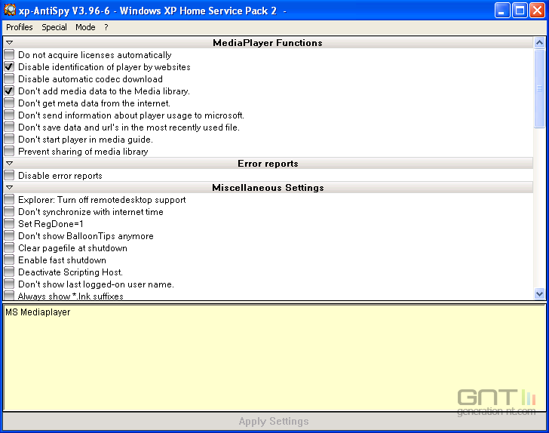Enable Don't synchronize with internet time
This screenshot has width=549, height=433.
(x=9, y=211)
